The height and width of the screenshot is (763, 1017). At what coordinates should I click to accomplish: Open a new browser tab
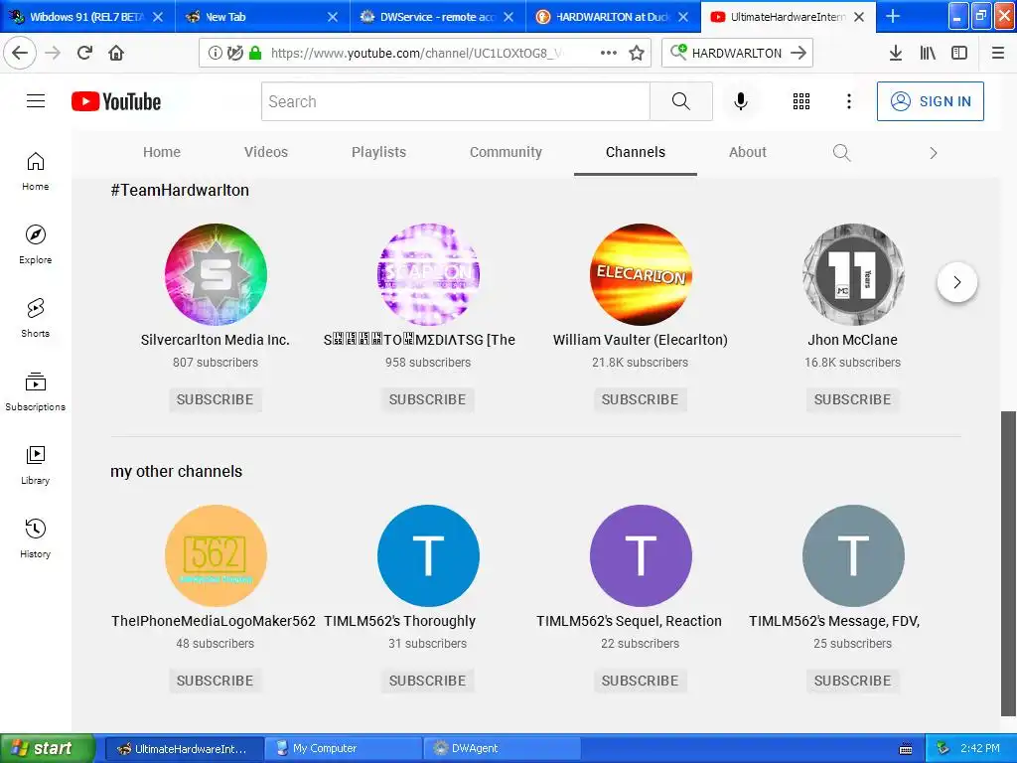[893, 16]
